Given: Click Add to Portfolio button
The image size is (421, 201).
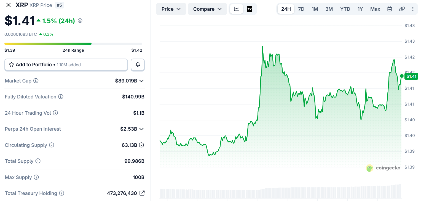Looking at the screenshot, I should (66, 65).
